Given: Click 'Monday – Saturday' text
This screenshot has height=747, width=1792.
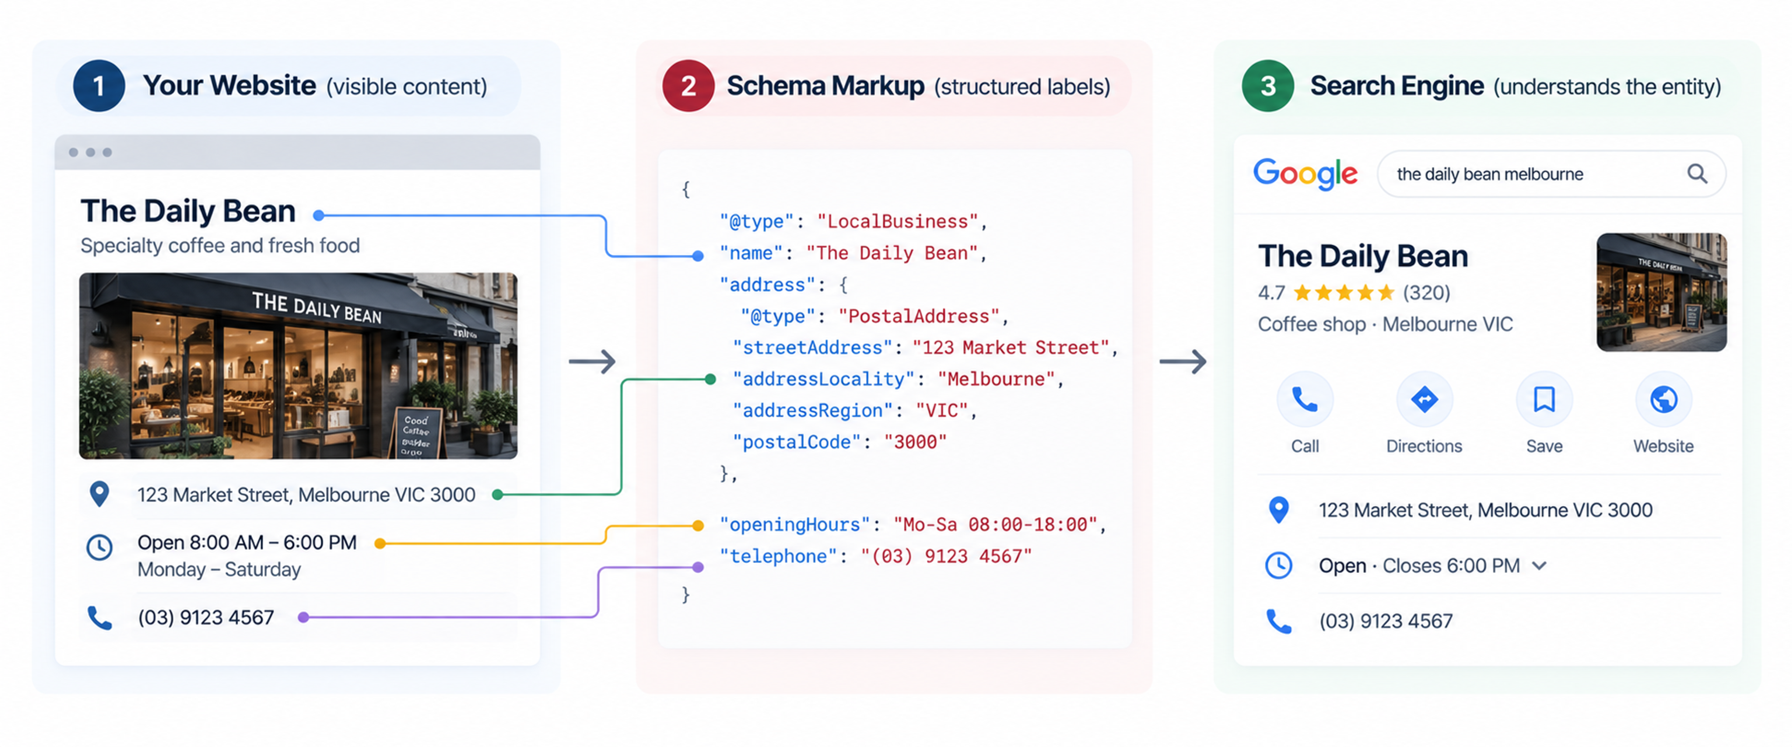Looking at the screenshot, I should (219, 570).
